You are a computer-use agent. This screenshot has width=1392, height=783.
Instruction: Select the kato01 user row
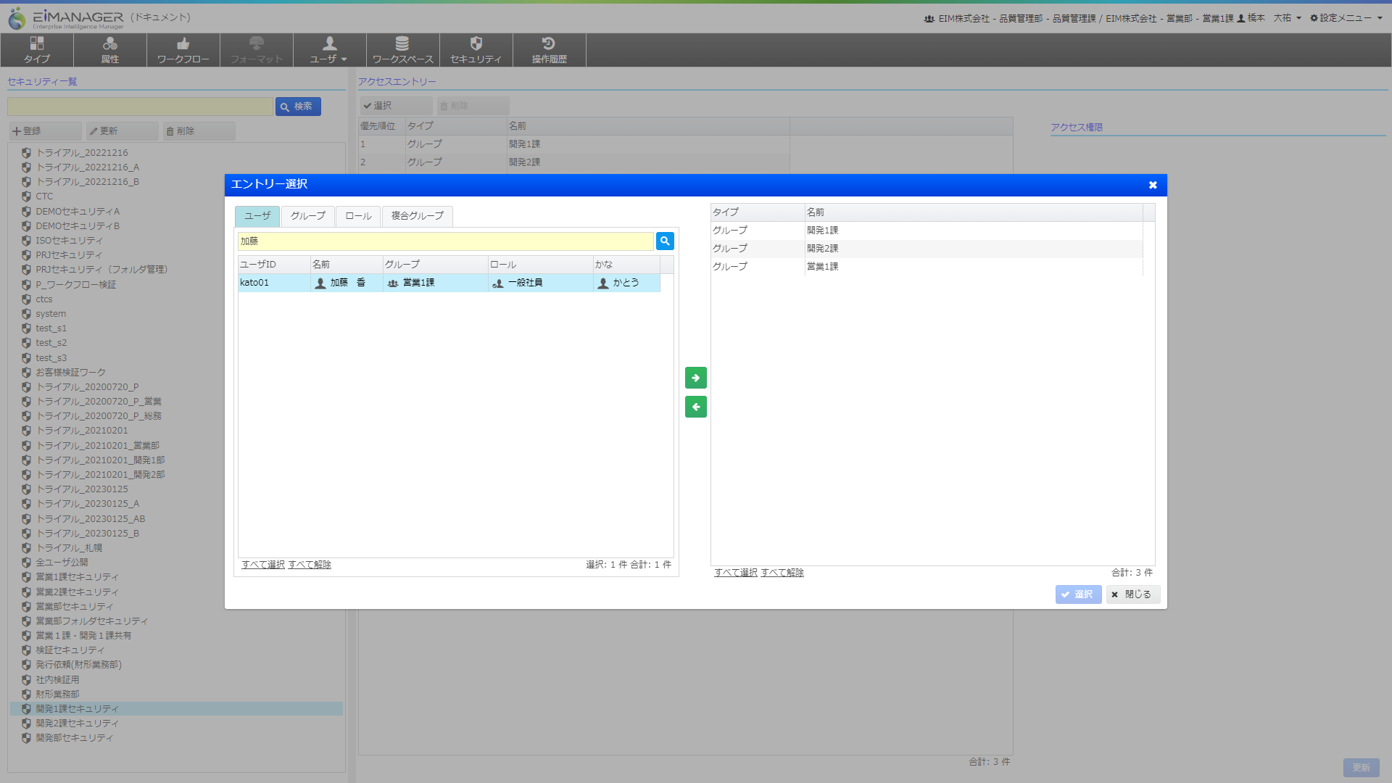point(449,283)
